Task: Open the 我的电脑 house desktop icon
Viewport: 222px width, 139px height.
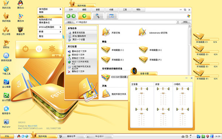Action: point(6,17)
